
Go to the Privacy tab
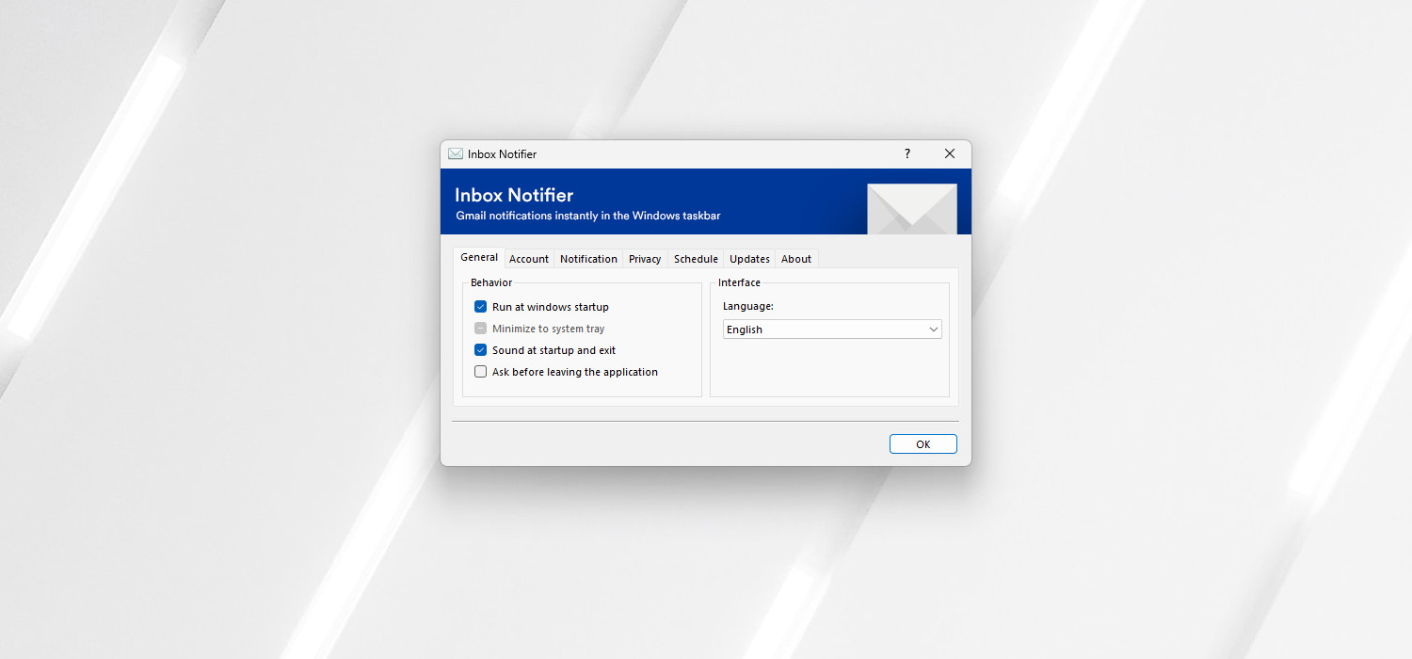tap(645, 259)
